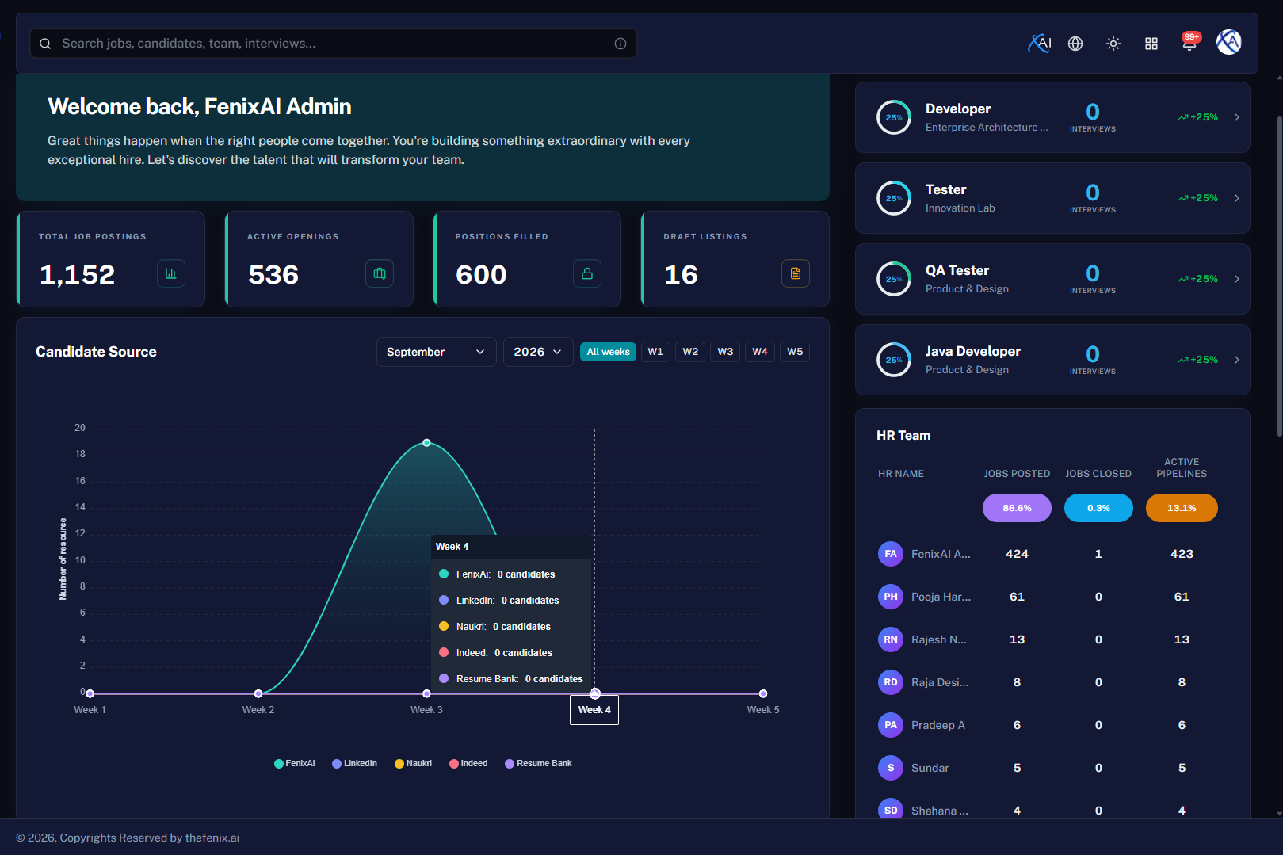Viewport: 1283px width, 855px height.
Task: Expand the Tester job card chevron
Action: tap(1237, 198)
